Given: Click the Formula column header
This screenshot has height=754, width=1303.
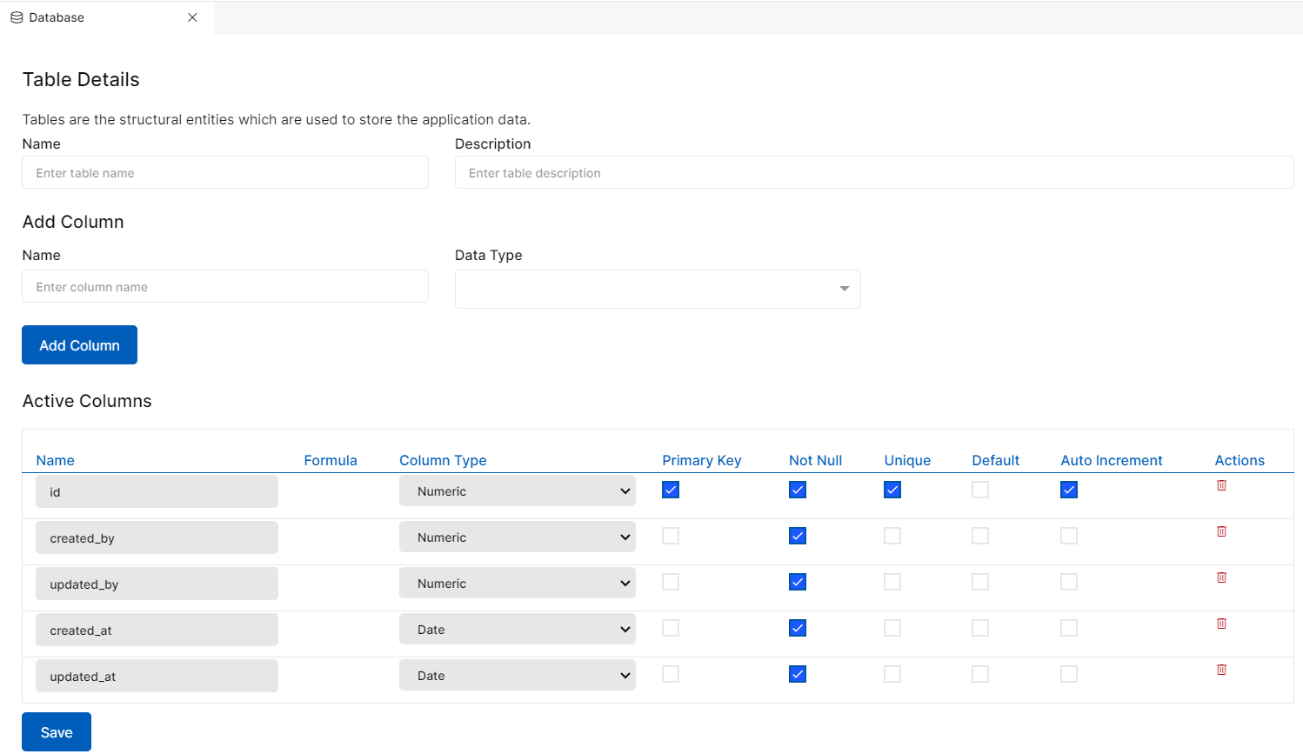Looking at the screenshot, I should pos(331,460).
